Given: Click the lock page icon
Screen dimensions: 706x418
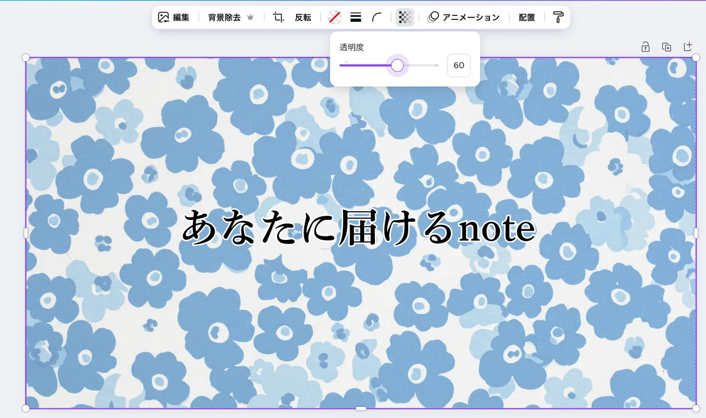Looking at the screenshot, I should tap(645, 47).
